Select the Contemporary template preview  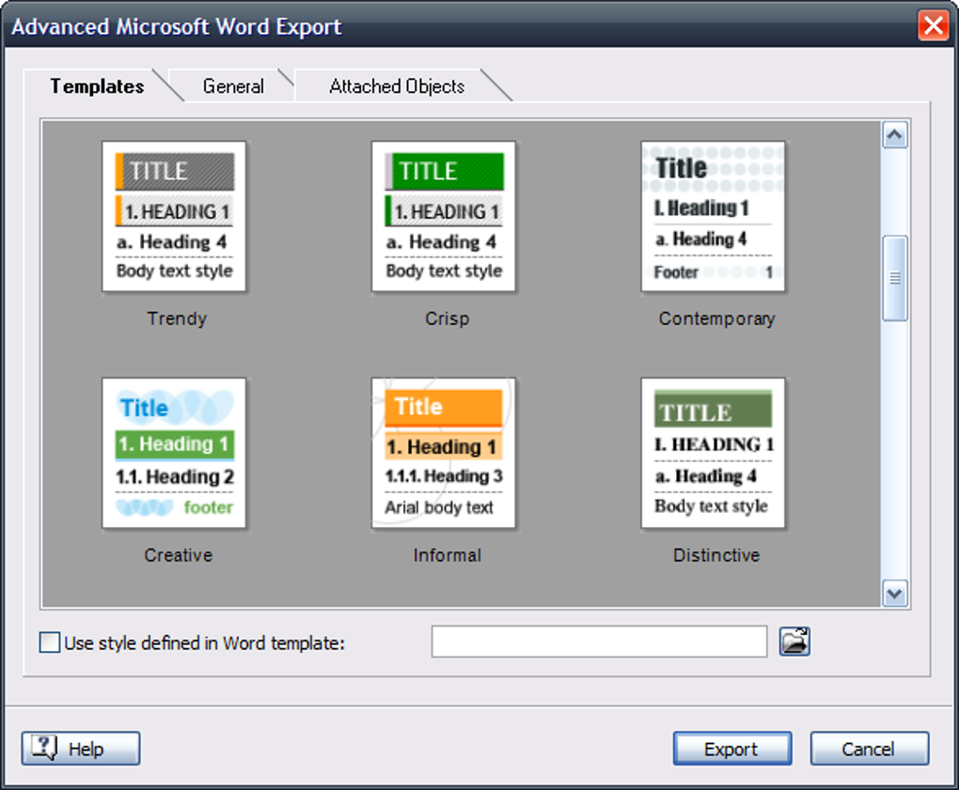[x=714, y=216]
